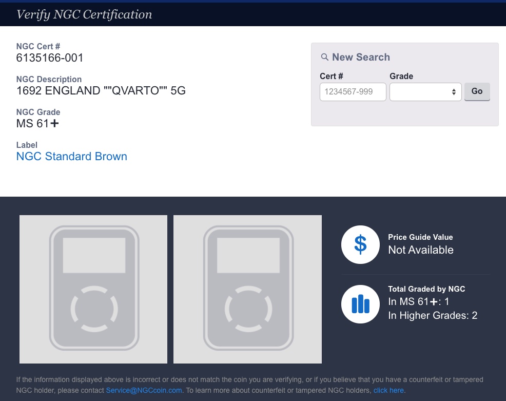506x401 pixels.
Task: Click the 1692 ENGLAND QVARTO 5G description
Action: (x=101, y=91)
